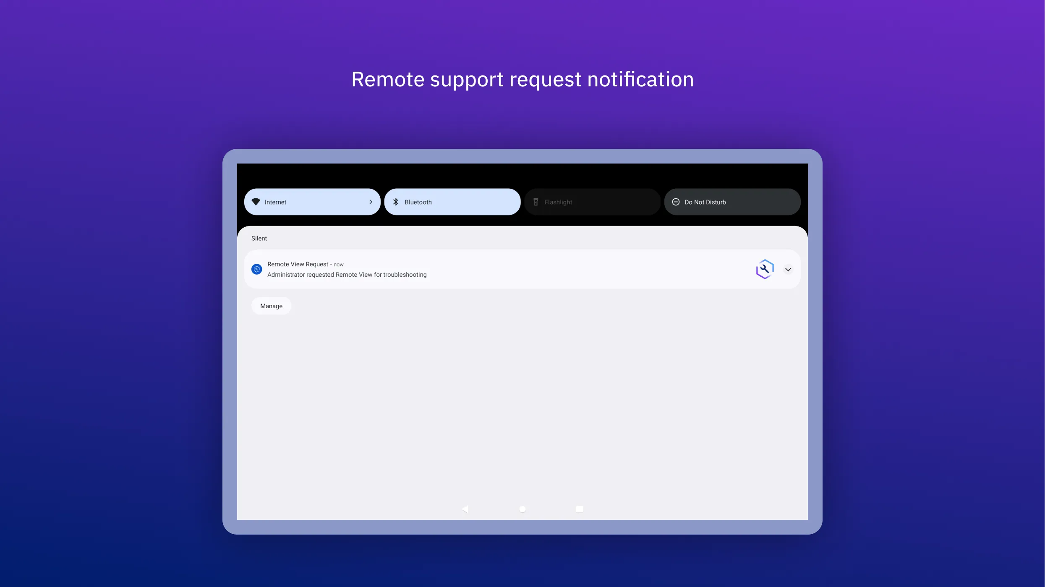Screen dimensions: 1045x587
Task: Click the 'Silent' section header
Action: point(259,238)
